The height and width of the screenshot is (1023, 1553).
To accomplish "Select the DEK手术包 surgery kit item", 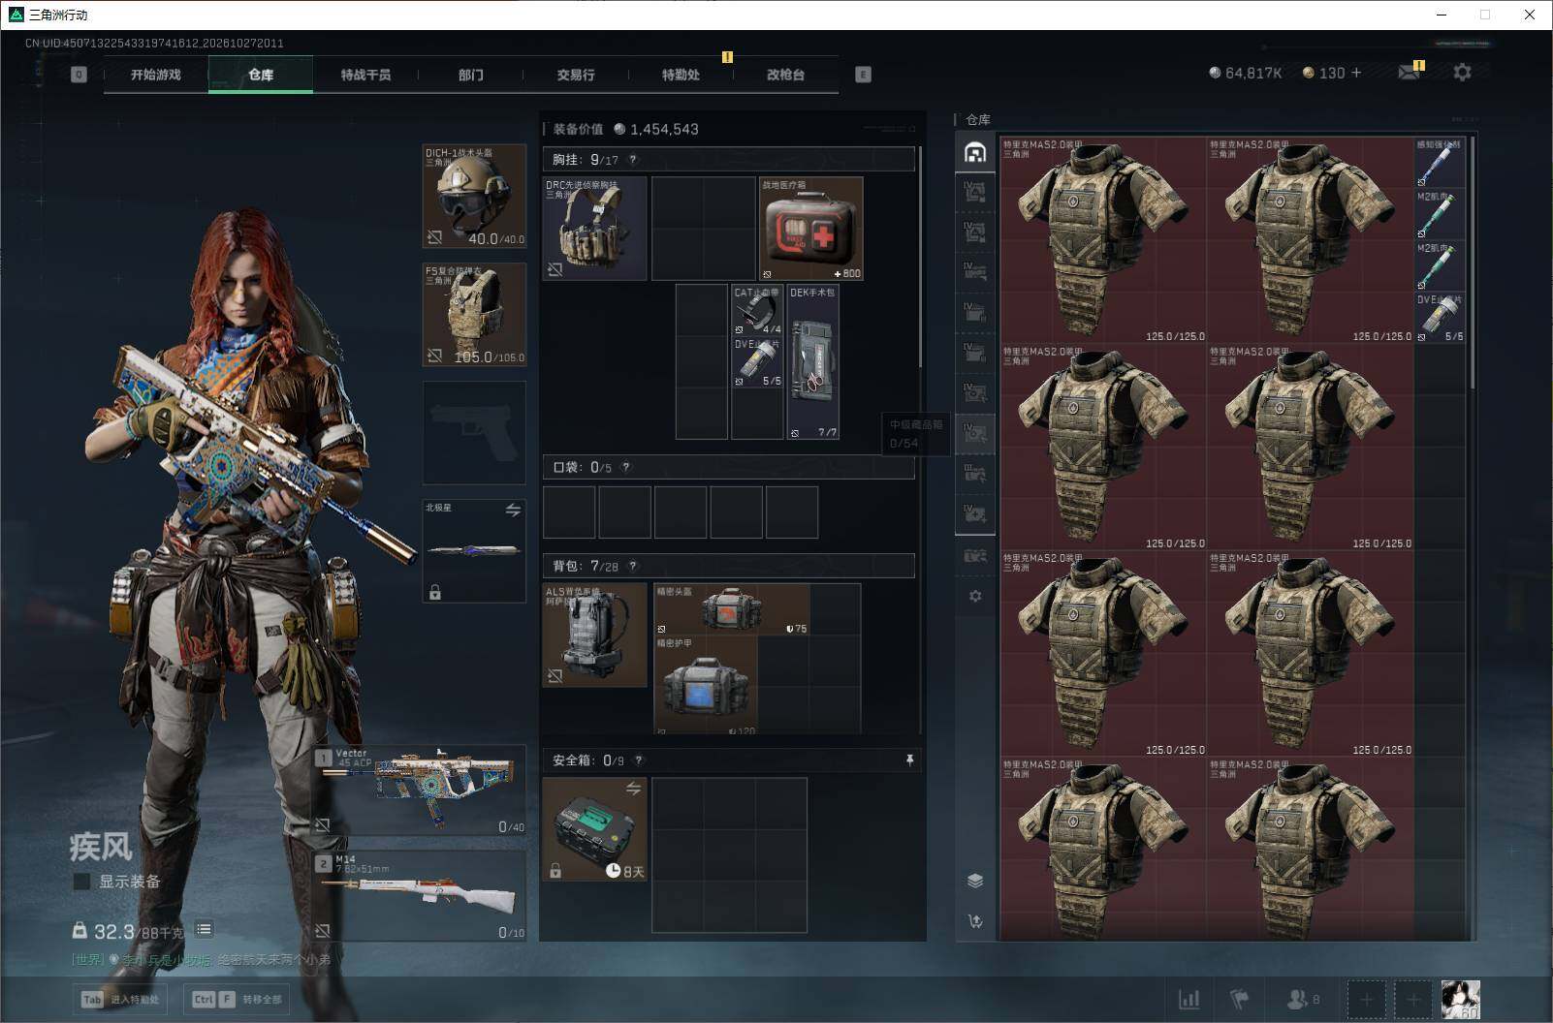I will 813,362.
